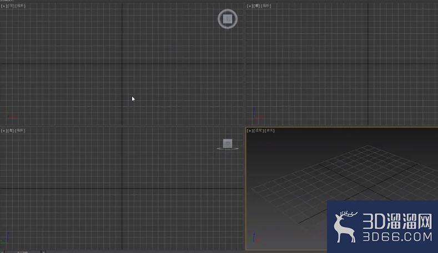Open the [+] menu of the Left viewport
Viewport: 438px width, 253px height.
pos(4,131)
